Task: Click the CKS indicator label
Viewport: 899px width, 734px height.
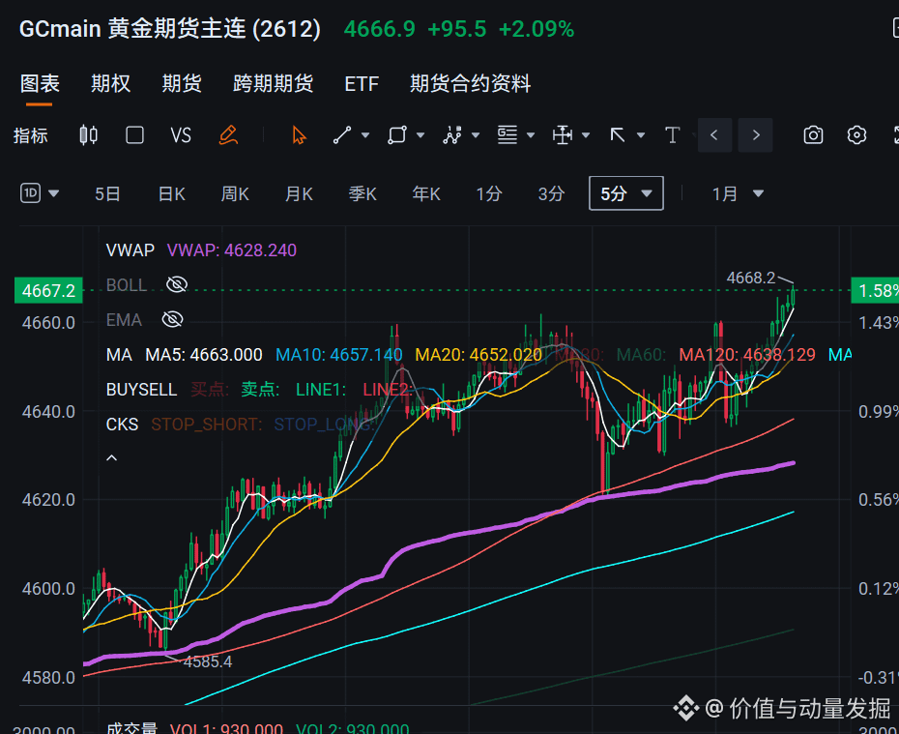Action: pyautogui.click(x=122, y=425)
